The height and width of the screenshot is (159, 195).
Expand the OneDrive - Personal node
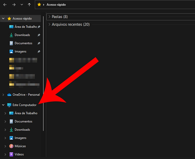tap(3, 95)
